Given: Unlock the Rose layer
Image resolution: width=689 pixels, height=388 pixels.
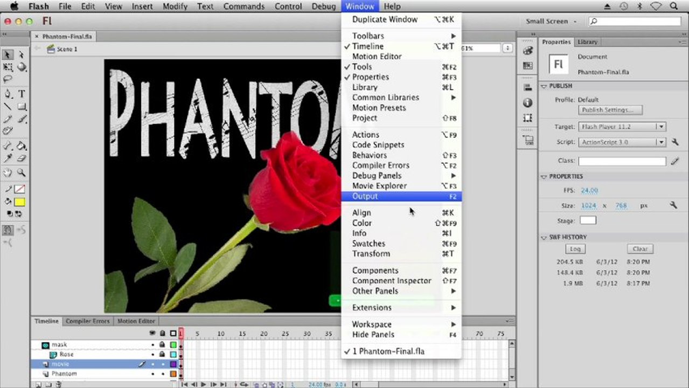Looking at the screenshot, I should [x=162, y=355].
